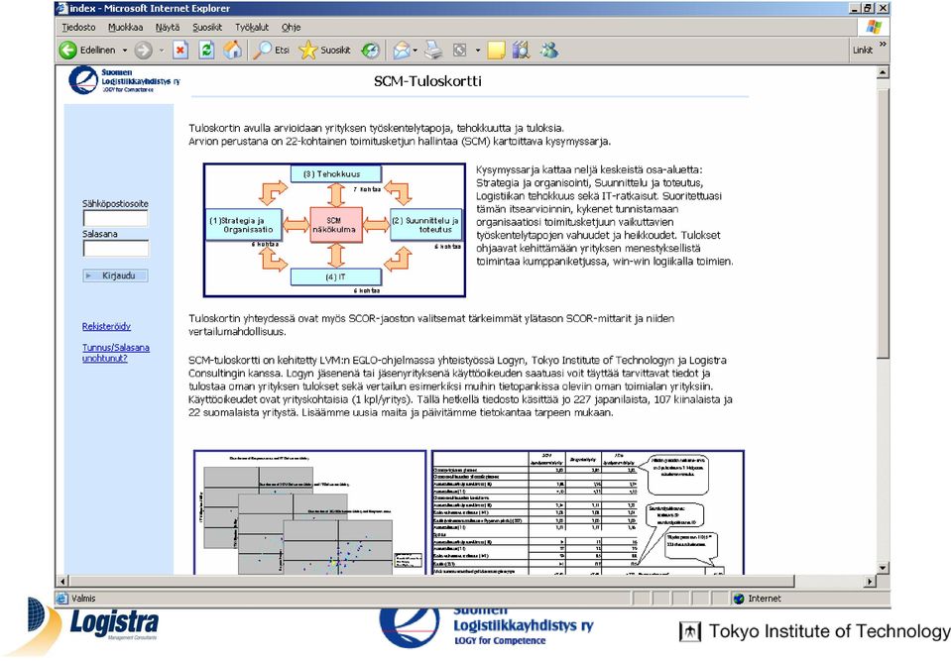Minimize the Internet Explorer window
951x661 pixels.
(x=855, y=9)
